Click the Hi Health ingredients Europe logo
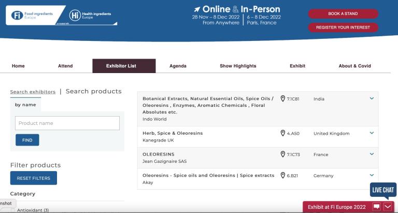Screen dimensions: 398x213 [x=90, y=15]
